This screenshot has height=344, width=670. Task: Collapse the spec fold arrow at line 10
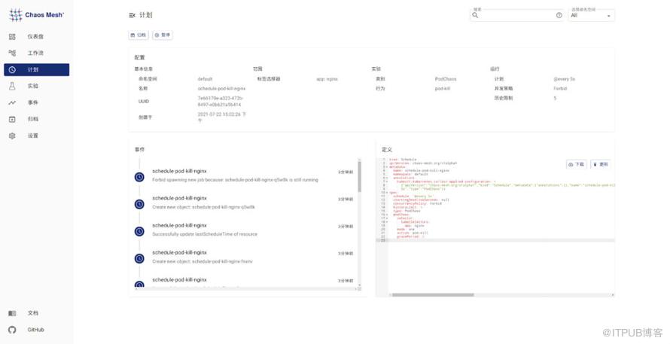pyautogui.click(x=386, y=192)
